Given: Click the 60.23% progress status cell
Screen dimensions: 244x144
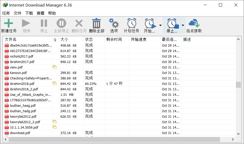Looking at the screenshot, I should 91,84.
